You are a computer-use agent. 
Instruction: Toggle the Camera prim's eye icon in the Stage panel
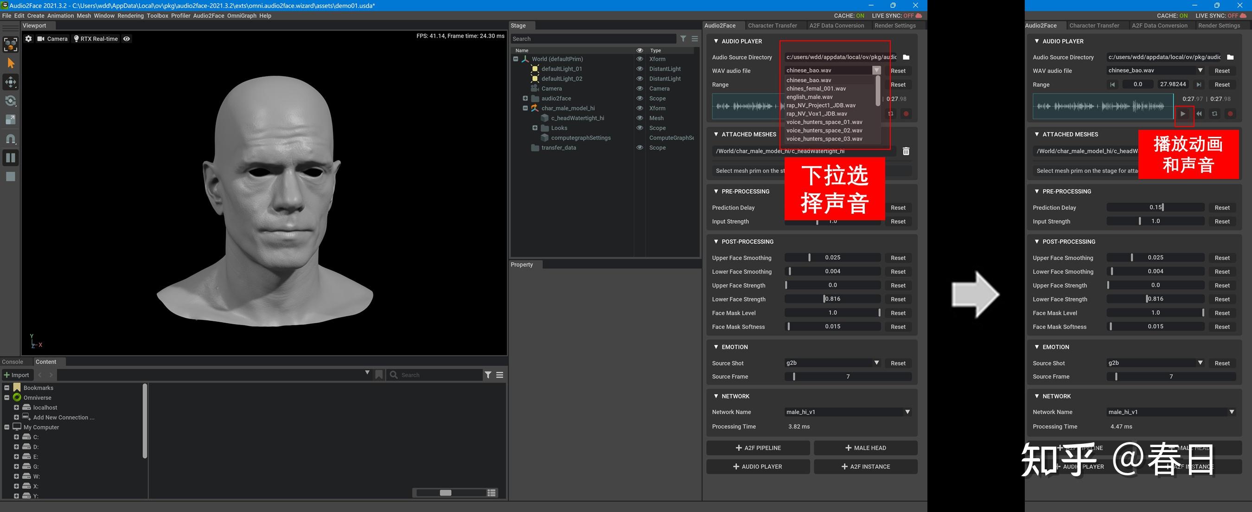click(x=639, y=89)
